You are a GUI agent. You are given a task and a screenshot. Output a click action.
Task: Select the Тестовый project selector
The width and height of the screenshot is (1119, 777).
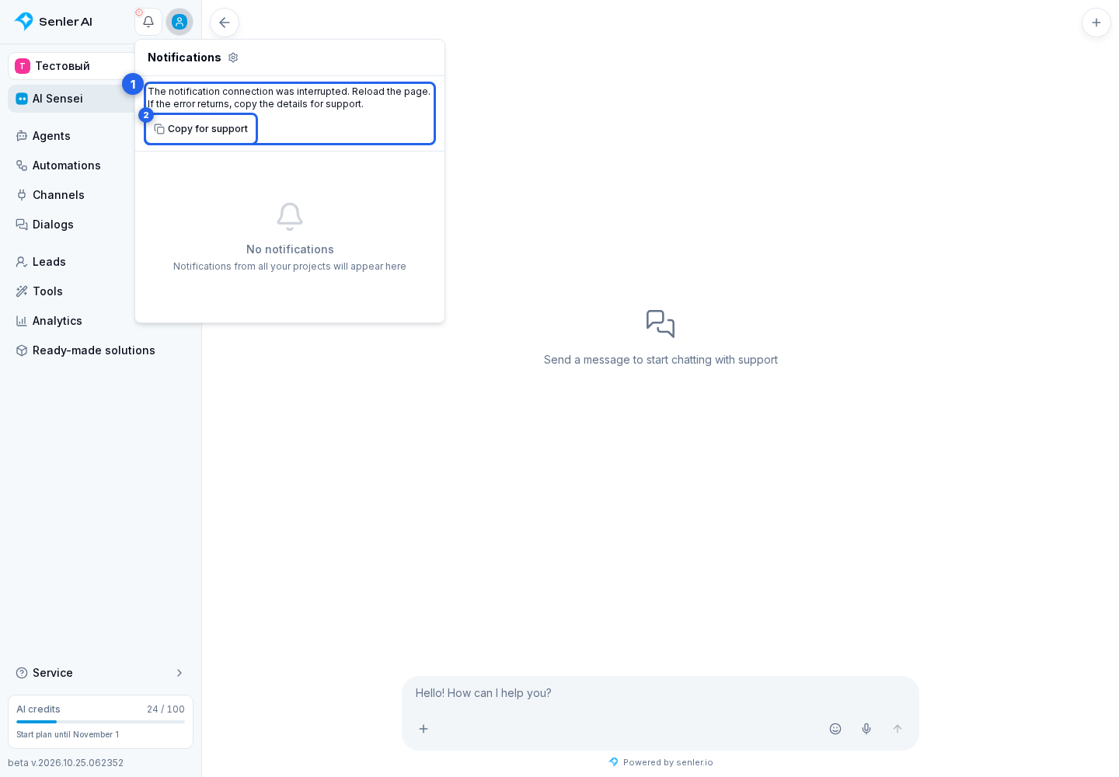pyautogui.click(x=71, y=66)
